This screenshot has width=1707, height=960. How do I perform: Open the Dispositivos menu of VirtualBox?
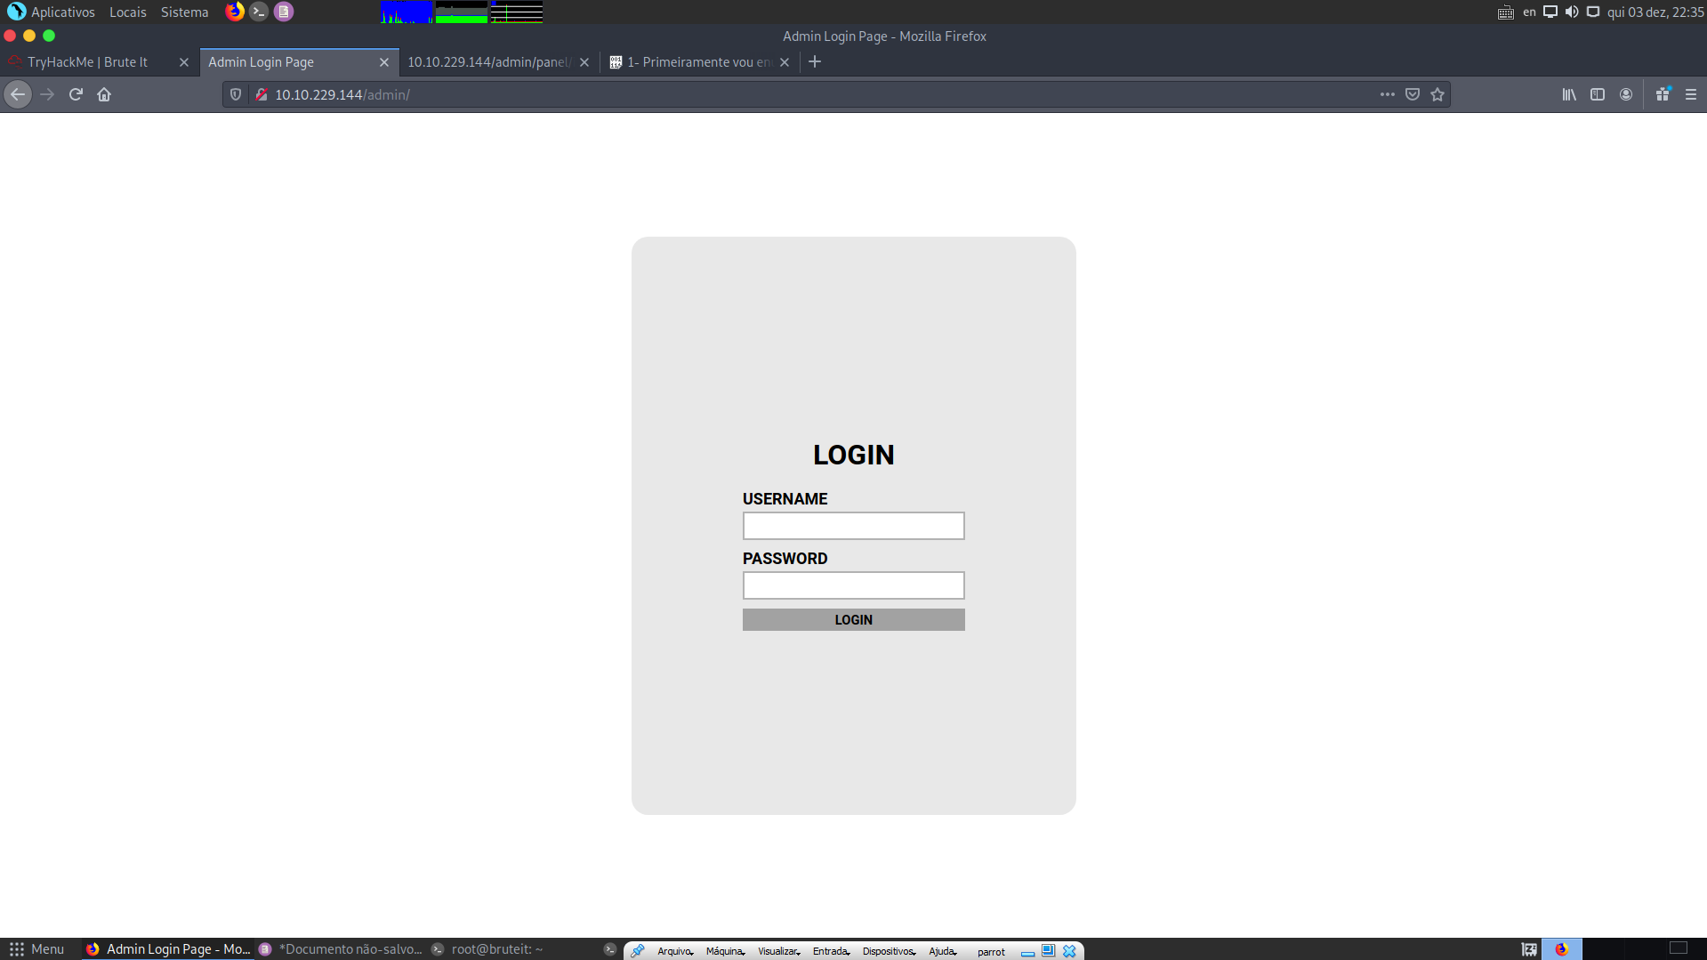[x=887, y=950]
